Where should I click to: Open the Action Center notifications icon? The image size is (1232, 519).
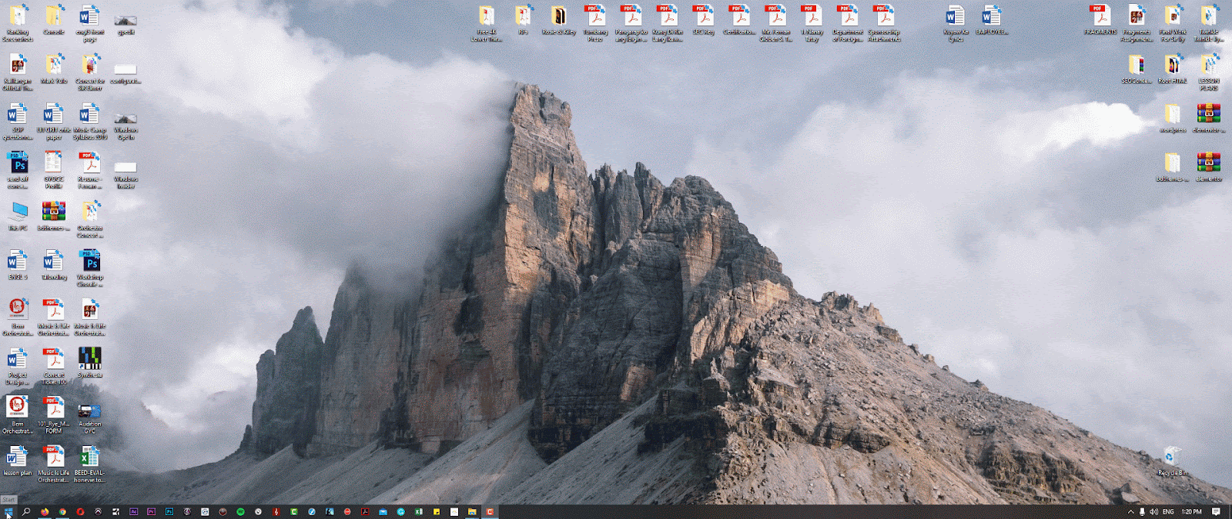coord(1216,511)
